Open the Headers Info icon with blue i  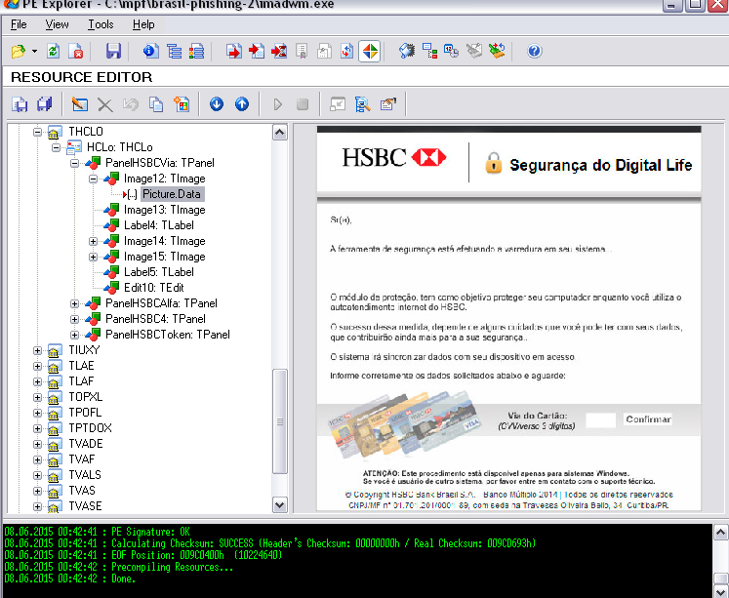point(151,51)
